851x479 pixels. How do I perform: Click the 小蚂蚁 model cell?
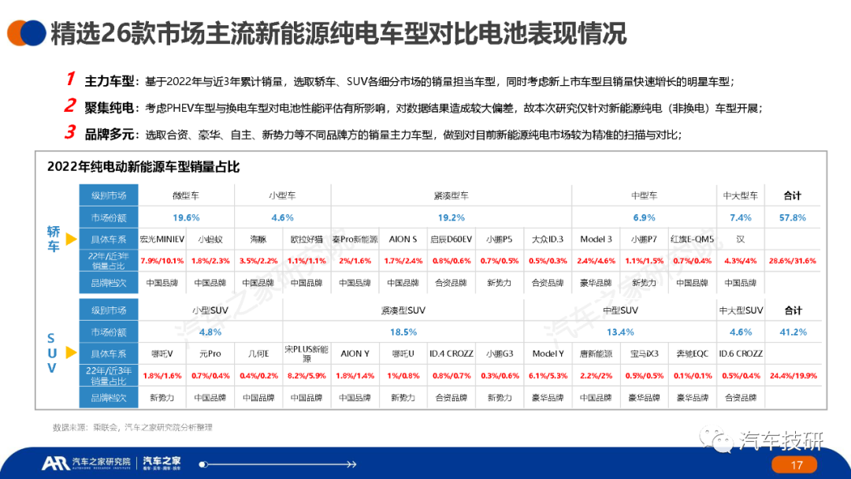210,239
